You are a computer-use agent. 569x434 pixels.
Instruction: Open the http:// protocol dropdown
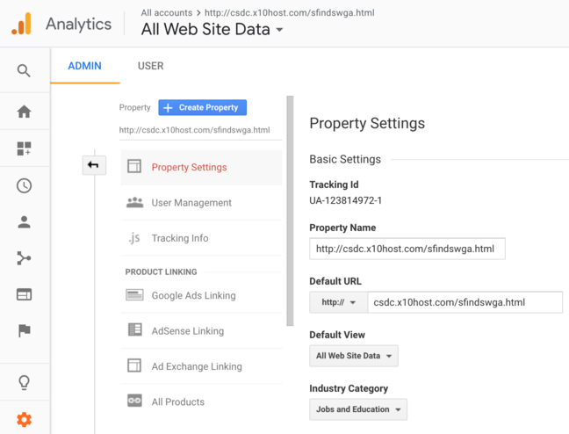tap(338, 302)
